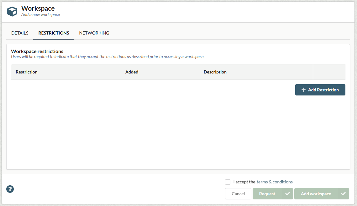Click the Request button
The image size is (357, 206).
(267, 194)
